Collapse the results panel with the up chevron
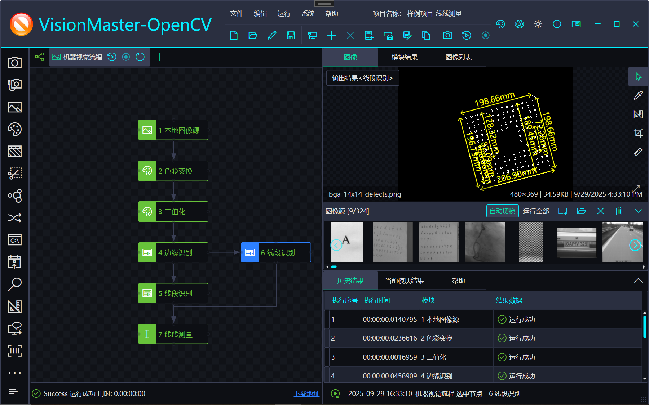The image size is (649, 405). (638, 280)
